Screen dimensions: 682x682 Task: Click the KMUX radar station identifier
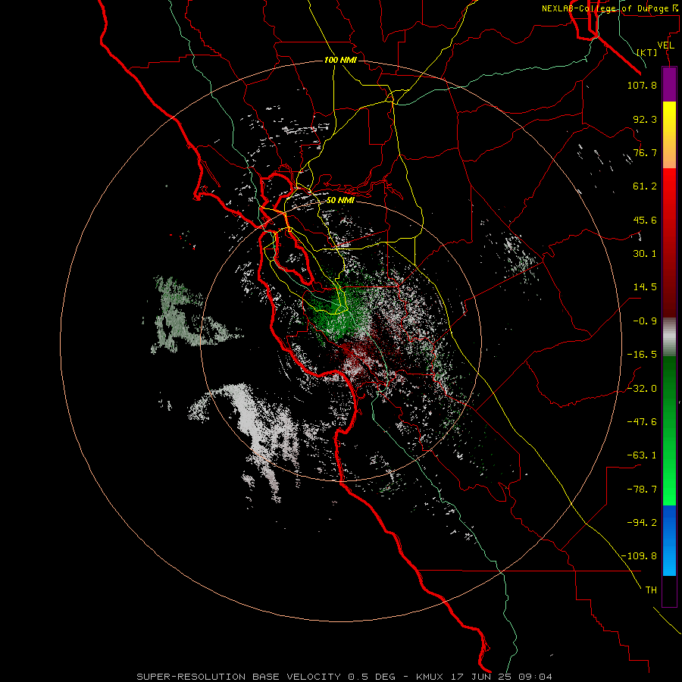point(430,677)
